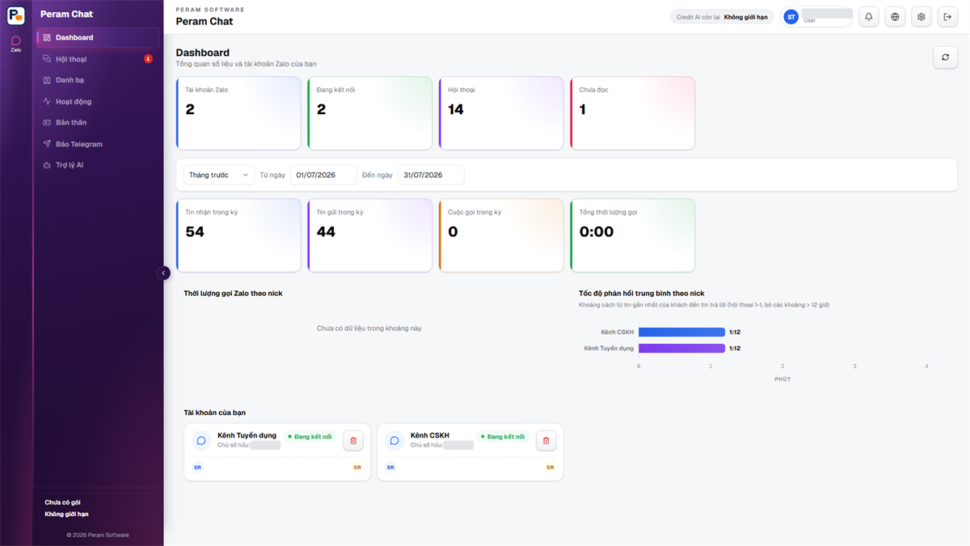Click the Báo Telegram paper plane icon
Viewport: 970px width, 546px height.
(47, 144)
